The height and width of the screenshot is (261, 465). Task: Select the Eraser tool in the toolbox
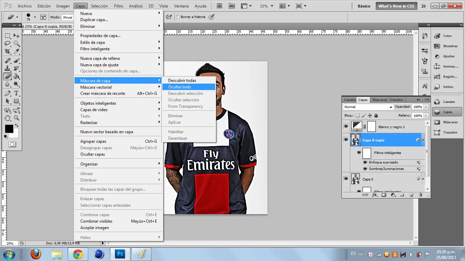click(7, 76)
